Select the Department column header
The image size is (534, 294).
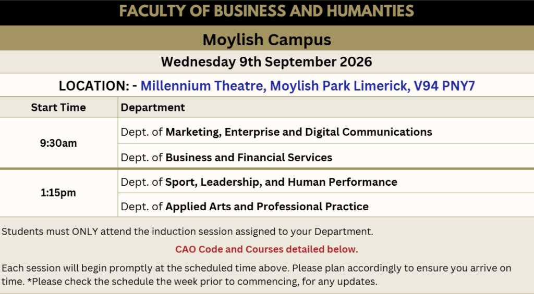click(153, 107)
